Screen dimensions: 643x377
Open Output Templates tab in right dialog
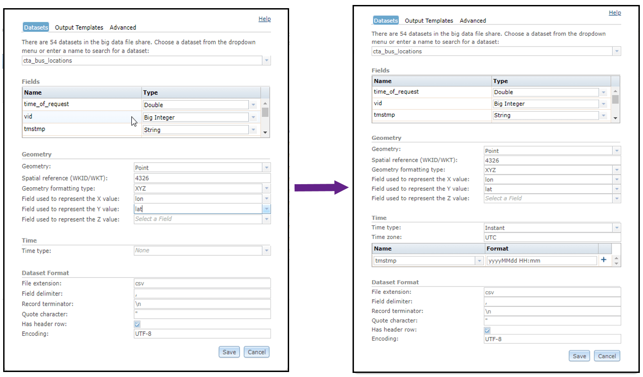coord(429,20)
